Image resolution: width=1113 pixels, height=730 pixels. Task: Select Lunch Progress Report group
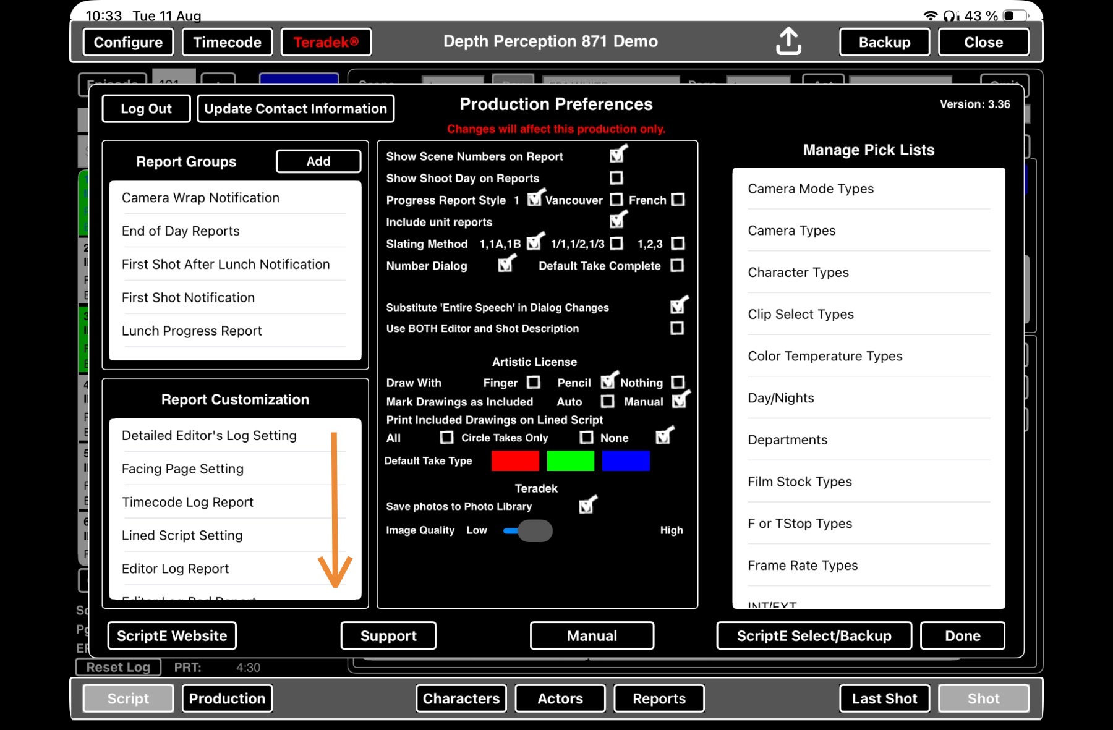235,331
